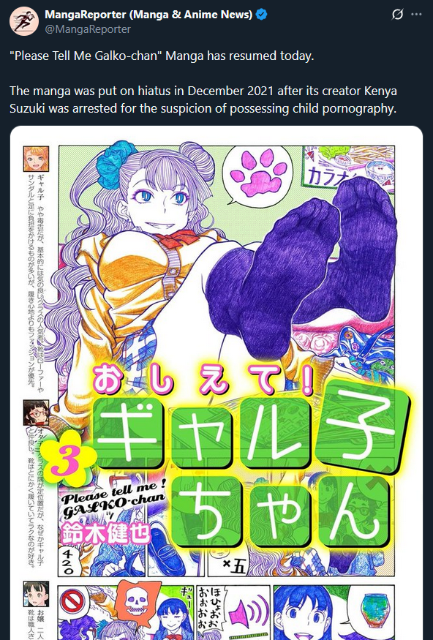Click the pink paw print speech bubble
This screenshot has width=433, height=640.
pos(259,173)
